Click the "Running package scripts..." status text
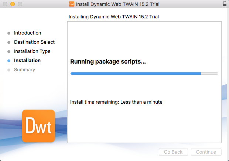Viewport: 229px width, 161px height. coord(108,62)
